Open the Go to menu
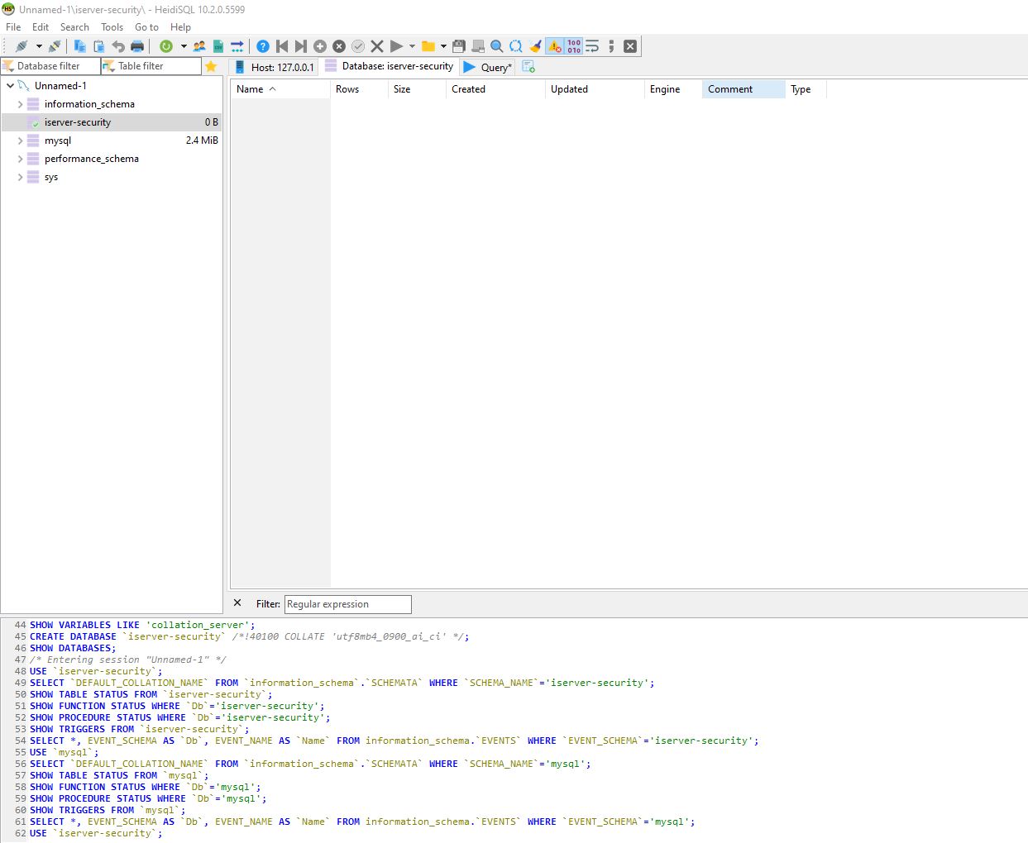The height and width of the screenshot is (843, 1028). [x=146, y=27]
